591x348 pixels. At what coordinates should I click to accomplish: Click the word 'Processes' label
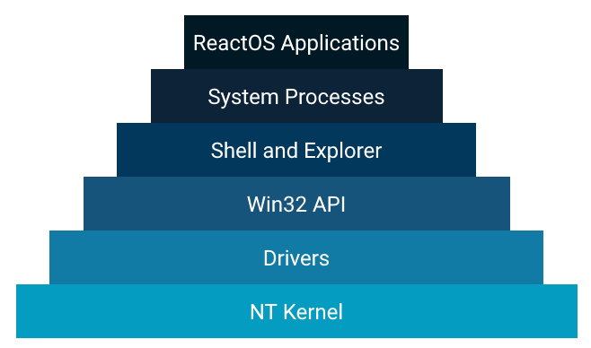(335, 97)
